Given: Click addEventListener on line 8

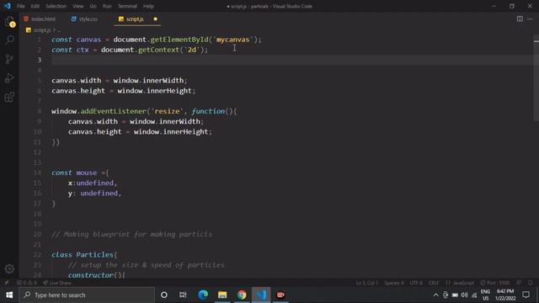Looking at the screenshot, I should point(113,111).
